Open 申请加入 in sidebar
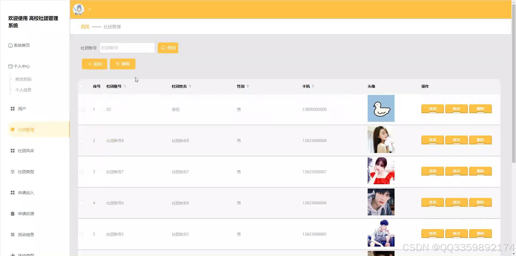Screen dimensions: 516x256 pyautogui.click(x=26, y=193)
